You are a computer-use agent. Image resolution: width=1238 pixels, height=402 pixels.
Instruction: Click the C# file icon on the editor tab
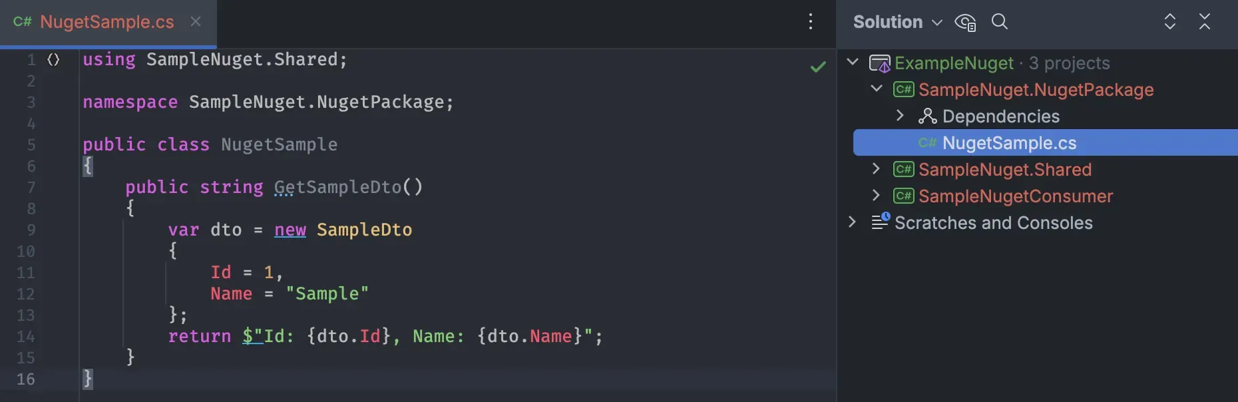23,22
